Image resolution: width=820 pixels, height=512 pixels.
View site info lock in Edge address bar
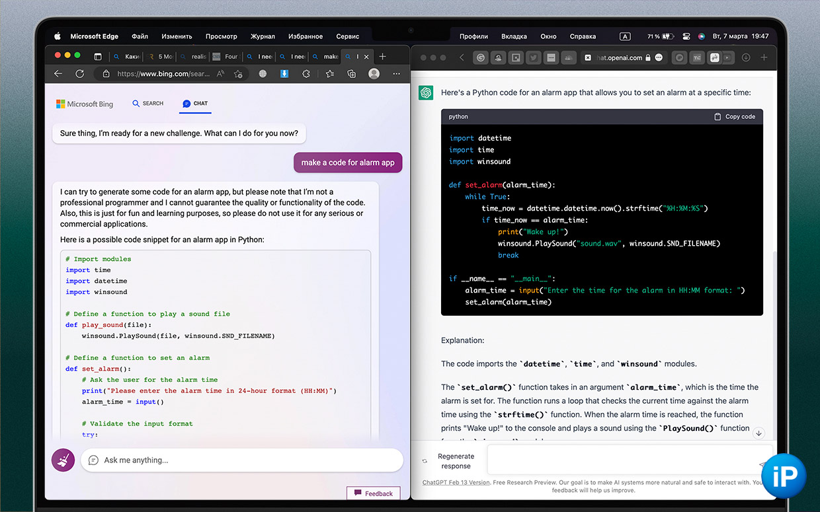pos(106,74)
